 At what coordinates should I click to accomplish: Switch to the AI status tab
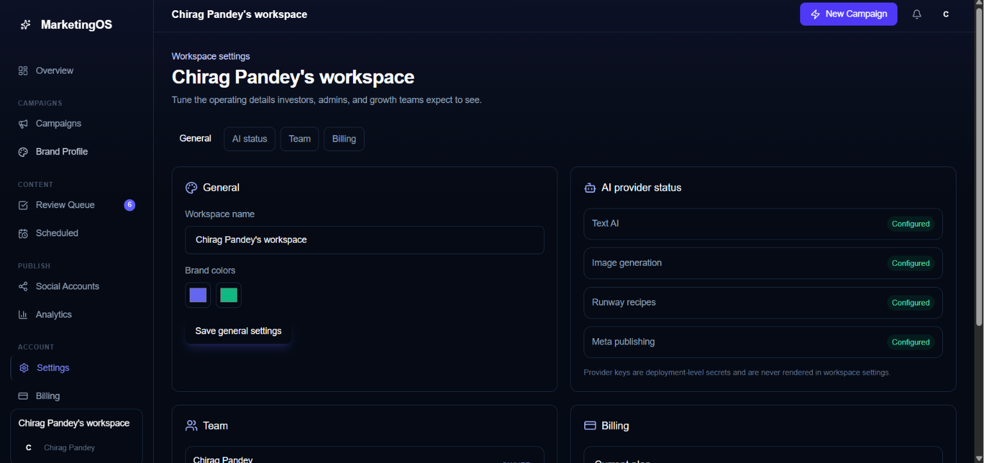[x=250, y=139]
